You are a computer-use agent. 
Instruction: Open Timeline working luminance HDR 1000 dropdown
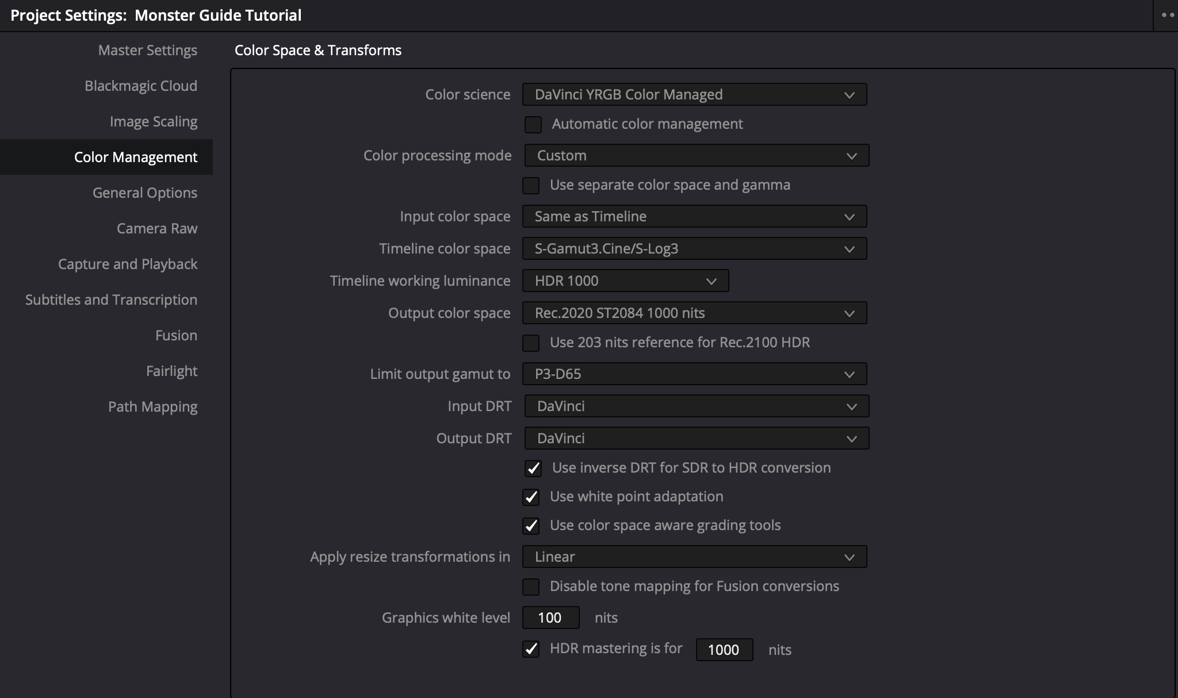coord(625,281)
